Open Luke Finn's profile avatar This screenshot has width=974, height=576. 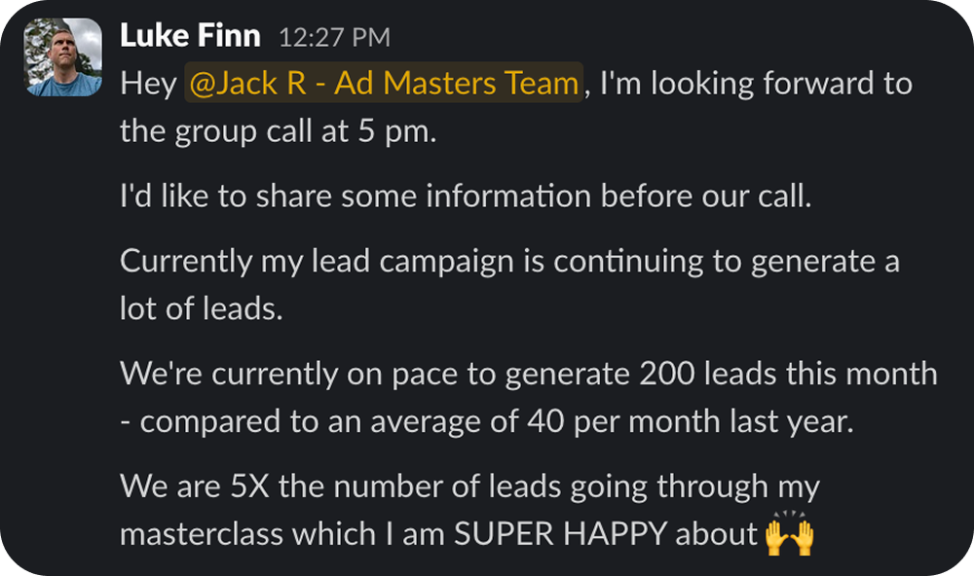point(62,57)
